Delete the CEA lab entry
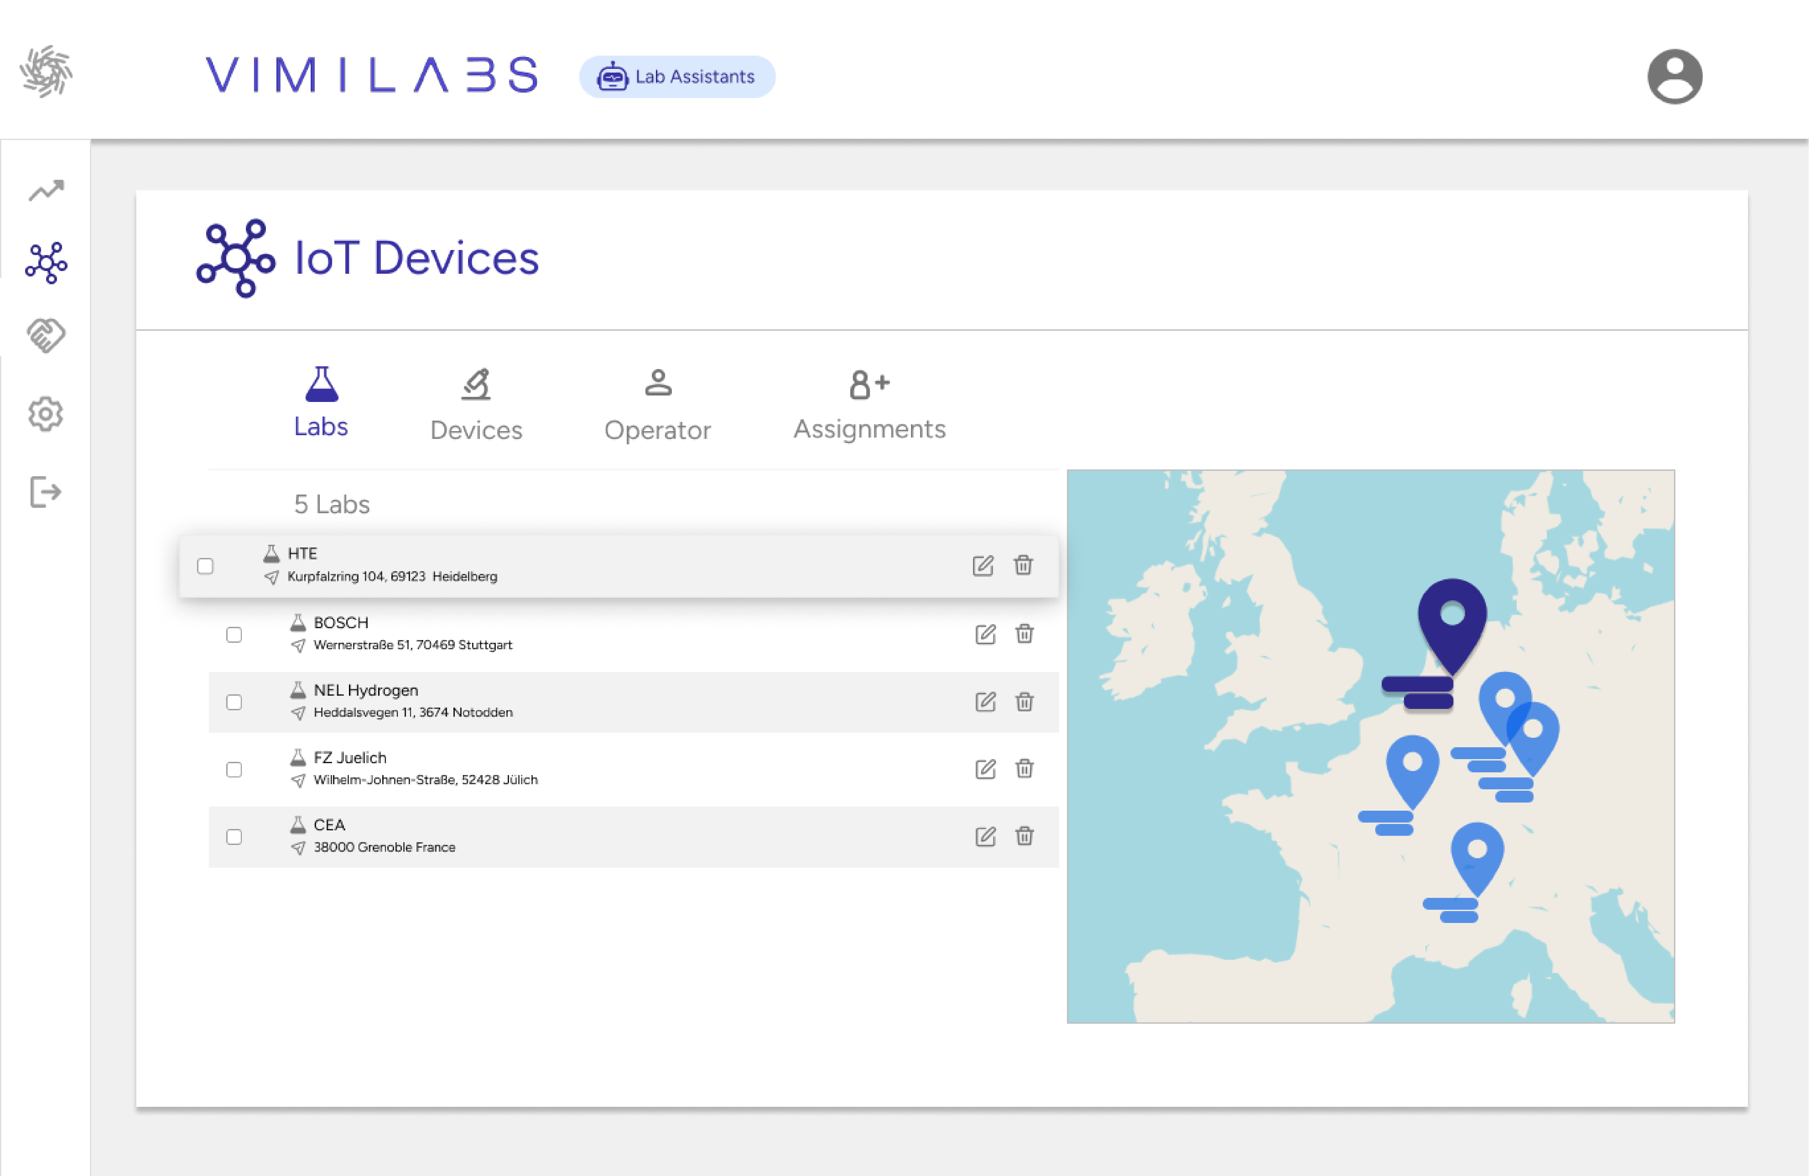This screenshot has width=1809, height=1176. point(1025,835)
